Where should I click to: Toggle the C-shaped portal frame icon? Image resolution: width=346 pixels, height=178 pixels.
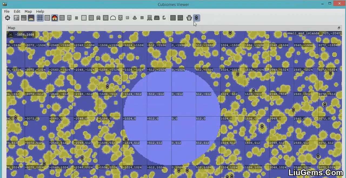tap(164, 18)
